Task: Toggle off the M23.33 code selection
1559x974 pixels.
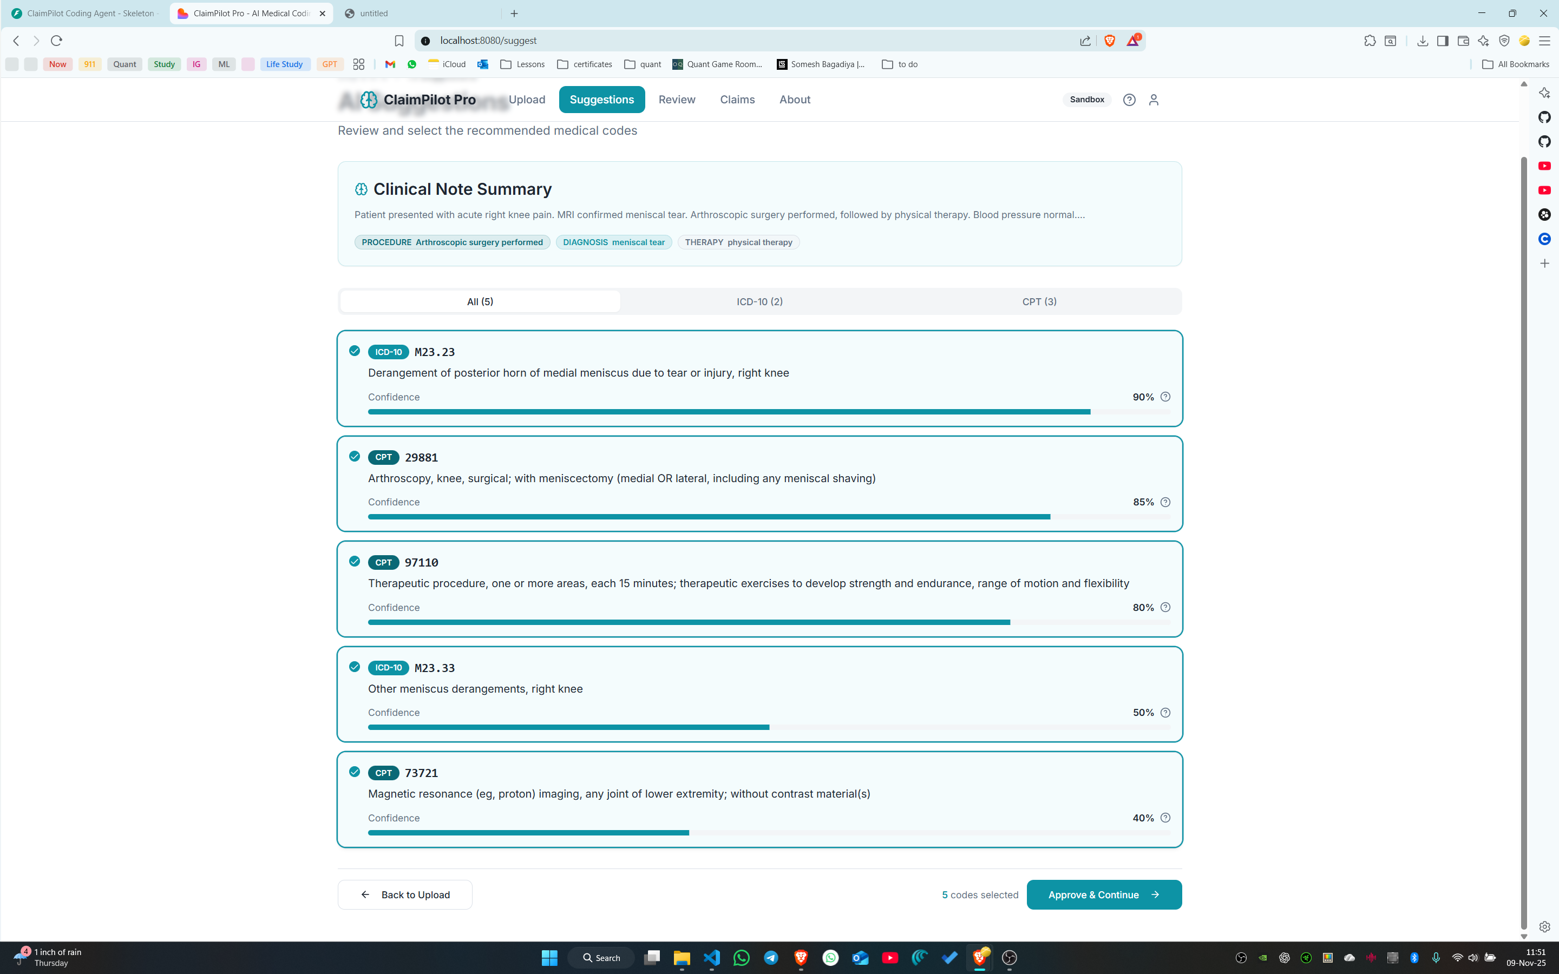Action: click(x=355, y=667)
